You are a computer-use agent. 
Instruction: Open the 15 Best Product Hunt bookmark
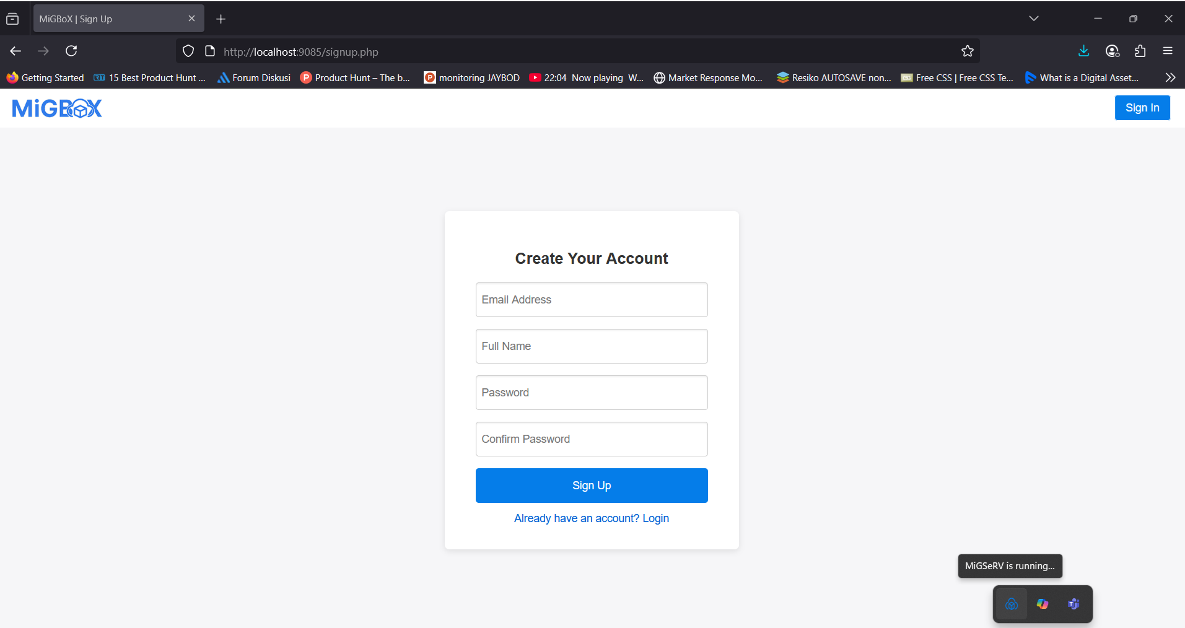coord(149,77)
